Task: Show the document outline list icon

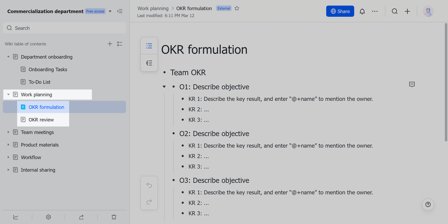Action: [149, 46]
